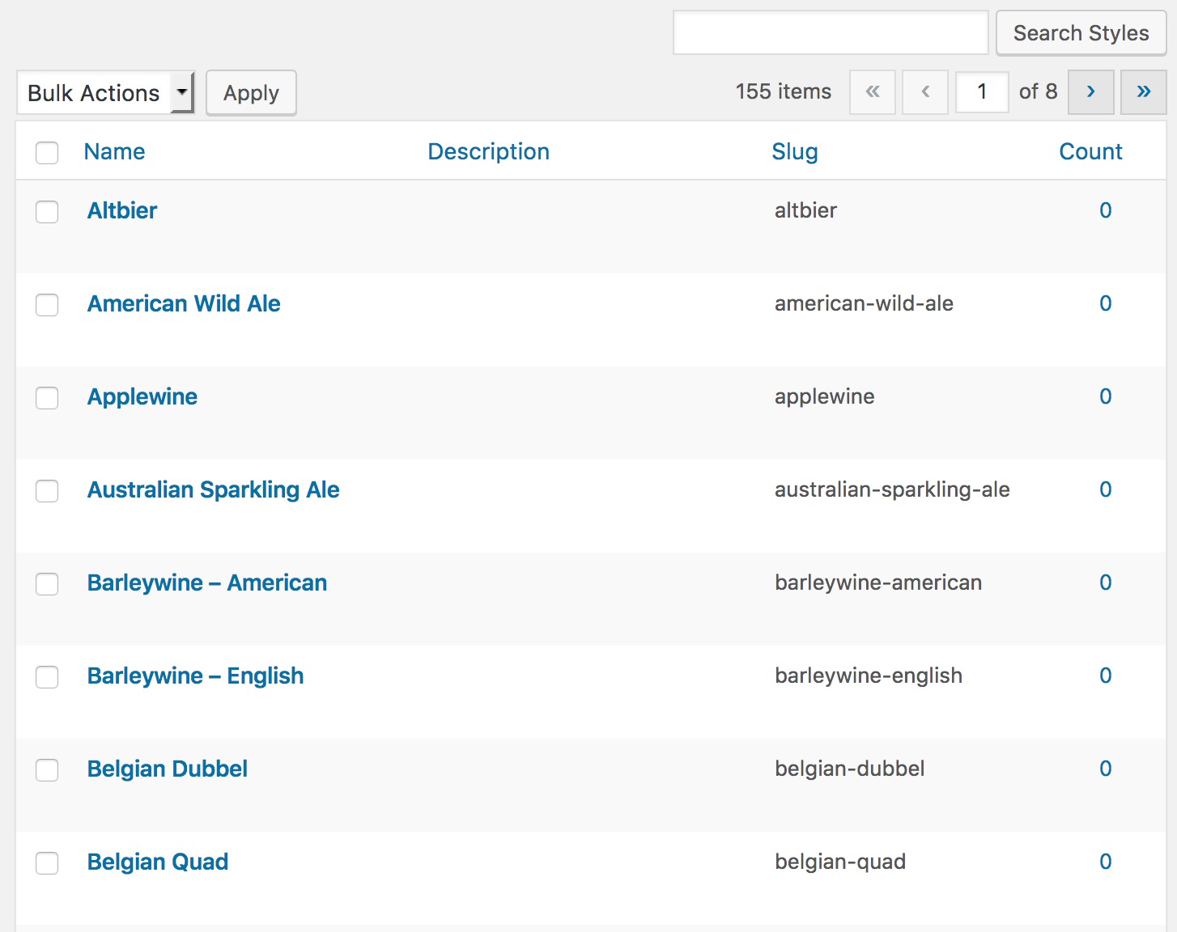Open the Belgian Dubbel style link

pyautogui.click(x=168, y=769)
